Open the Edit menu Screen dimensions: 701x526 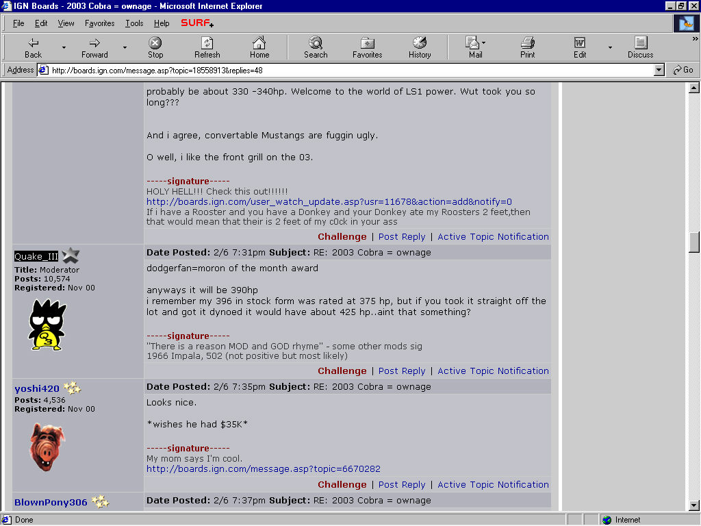[x=41, y=23]
